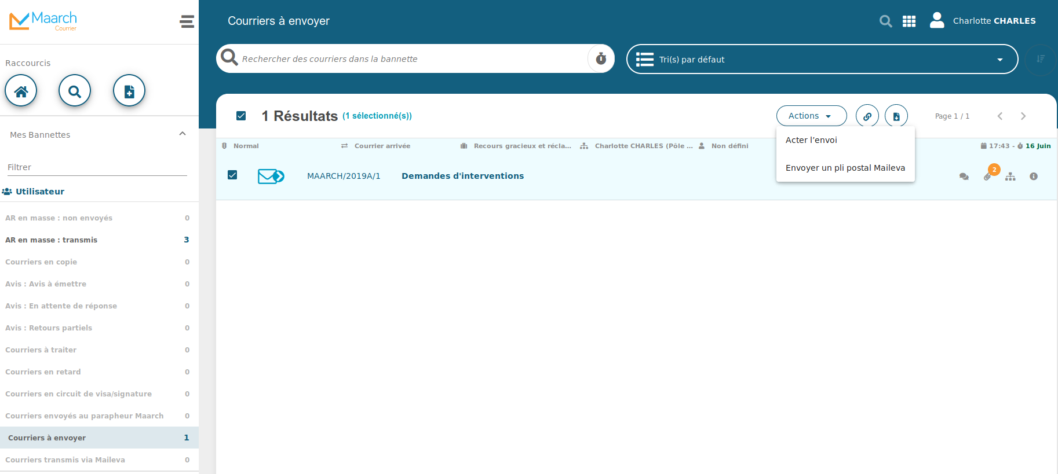1058x474 pixels.
Task: Go to the next results page
Action: pyautogui.click(x=1023, y=116)
